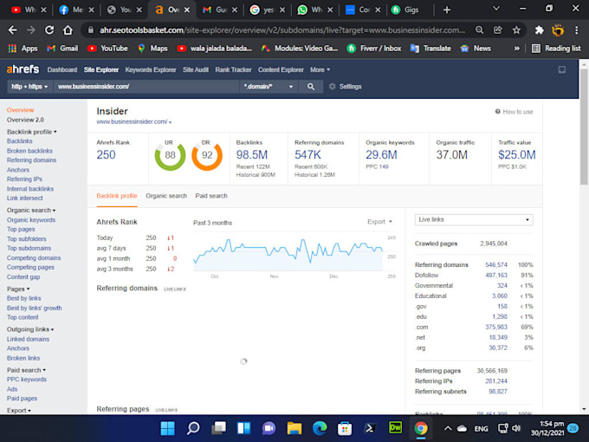
Task: Collapse the Outgoing links sidebar section
Action: [x=30, y=329]
